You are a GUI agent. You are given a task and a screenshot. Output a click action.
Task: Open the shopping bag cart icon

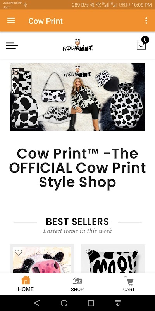tap(141, 45)
